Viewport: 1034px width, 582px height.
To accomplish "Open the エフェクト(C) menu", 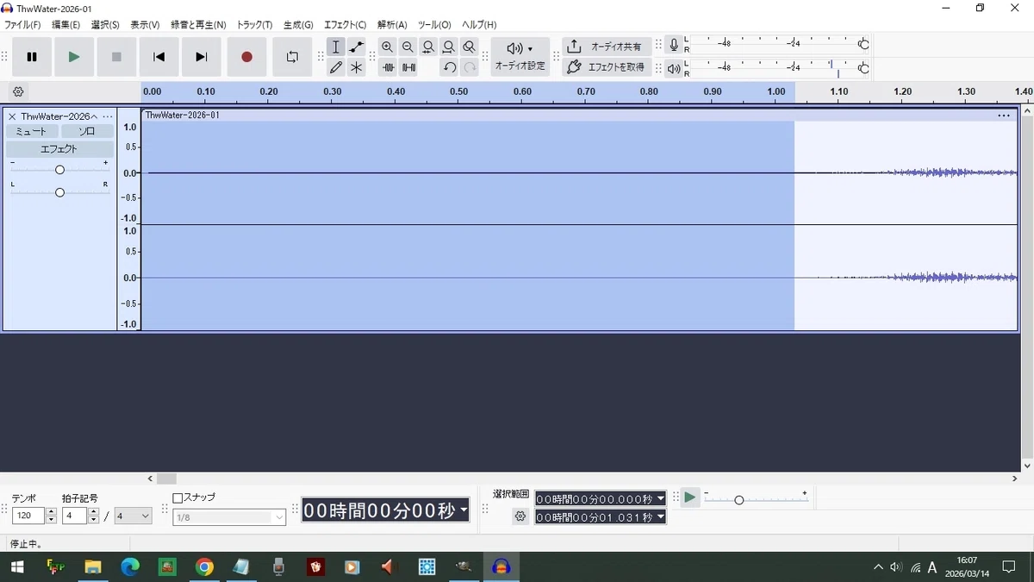I will coord(345,25).
